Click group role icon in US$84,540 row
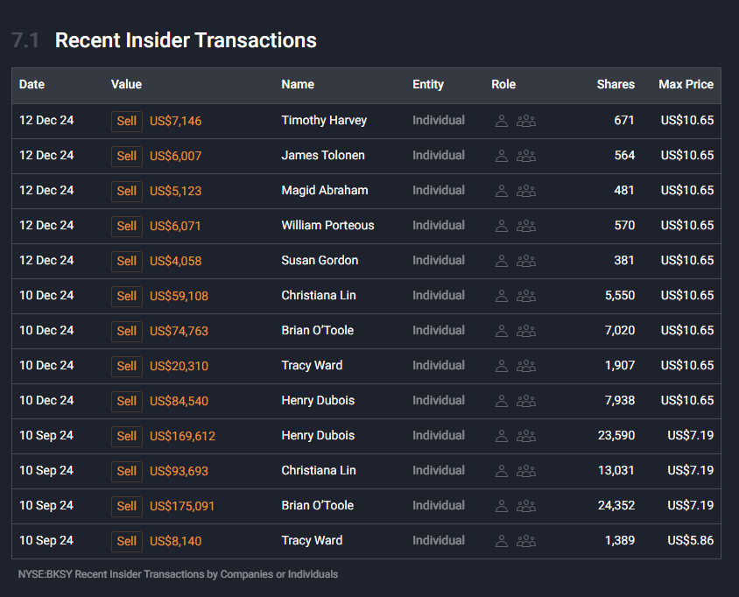The image size is (739, 597). 526,401
